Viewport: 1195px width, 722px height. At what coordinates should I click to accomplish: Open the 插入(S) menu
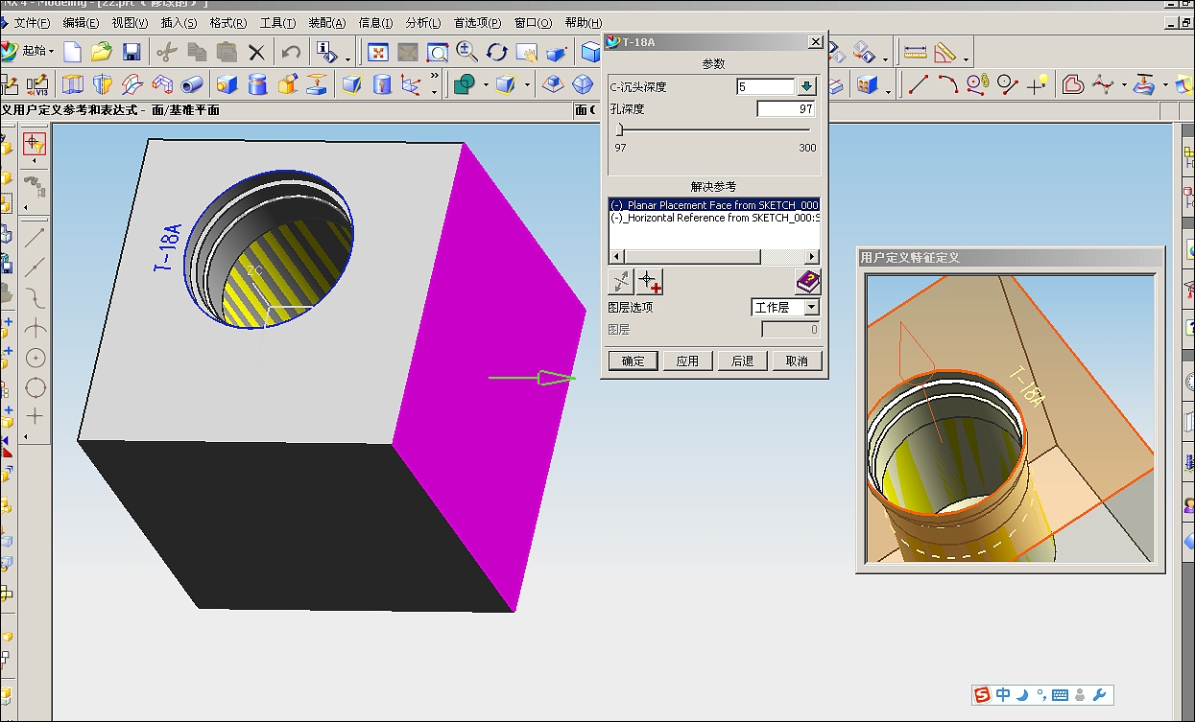point(179,22)
